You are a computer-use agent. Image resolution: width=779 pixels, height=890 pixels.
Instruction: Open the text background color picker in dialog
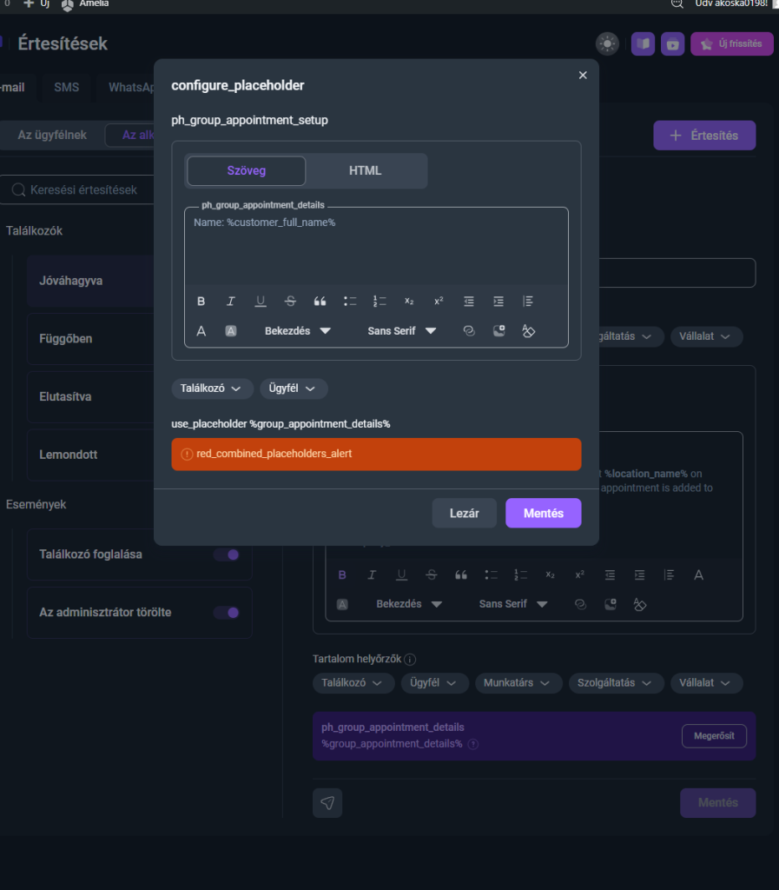click(x=231, y=331)
